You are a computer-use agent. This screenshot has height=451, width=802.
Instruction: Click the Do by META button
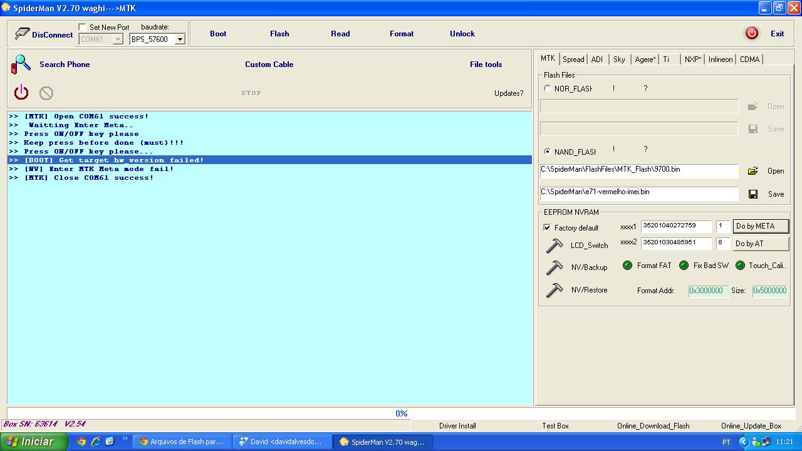(761, 226)
